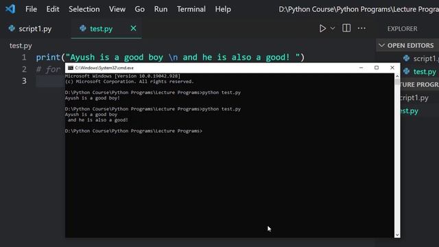The height and width of the screenshot is (247, 439).
Task: Click line number 1 in the gutter
Action: 24,58
